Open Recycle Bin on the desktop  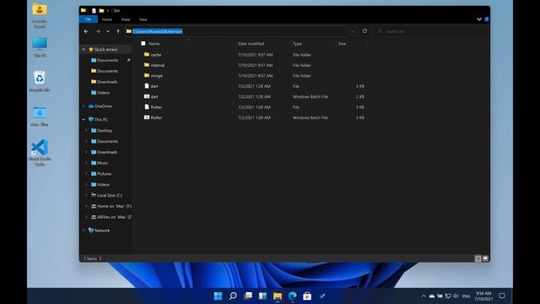tap(40, 81)
